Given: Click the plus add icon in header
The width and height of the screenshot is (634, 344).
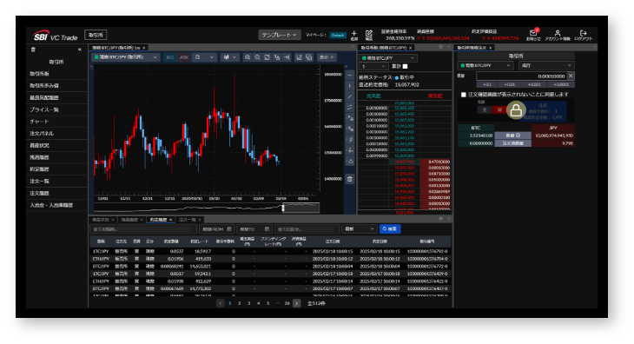Looking at the screenshot, I should (353, 33).
